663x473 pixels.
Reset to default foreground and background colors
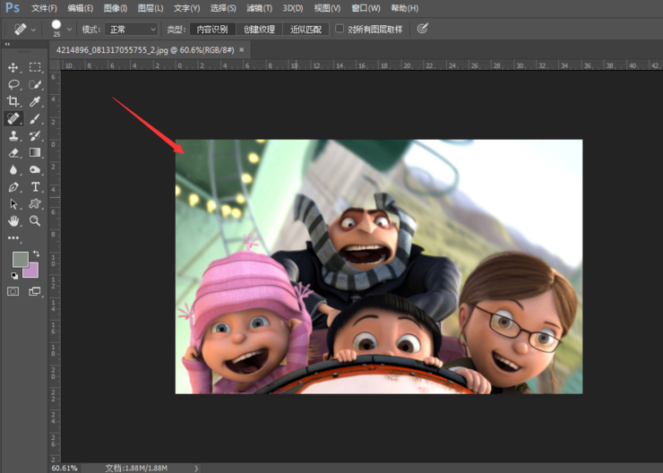(14, 276)
